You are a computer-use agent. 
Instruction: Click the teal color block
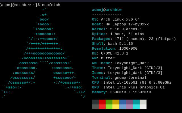click(136, 102)
